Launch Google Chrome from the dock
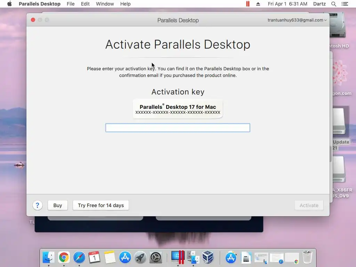This screenshot has height=267, width=356. pyautogui.click(x=64, y=257)
